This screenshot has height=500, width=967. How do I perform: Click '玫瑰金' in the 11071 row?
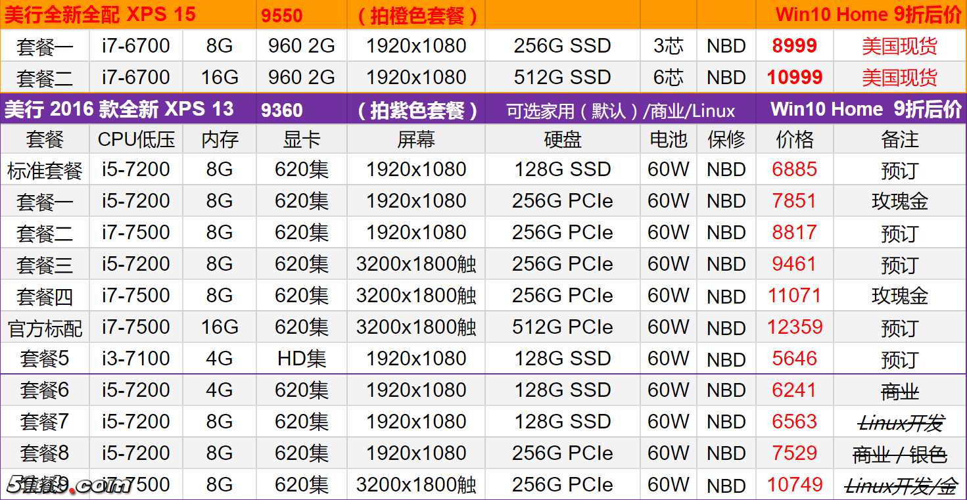click(x=900, y=296)
